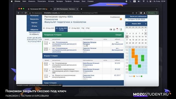Open Chrome three-dot menu
The image size is (176, 99).
tap(157, 13)
